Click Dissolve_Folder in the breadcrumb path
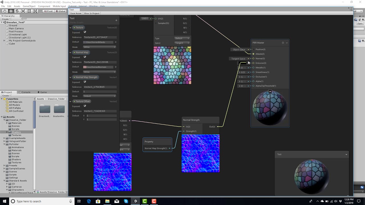This screenshot has height=205, width=365. 56,99
